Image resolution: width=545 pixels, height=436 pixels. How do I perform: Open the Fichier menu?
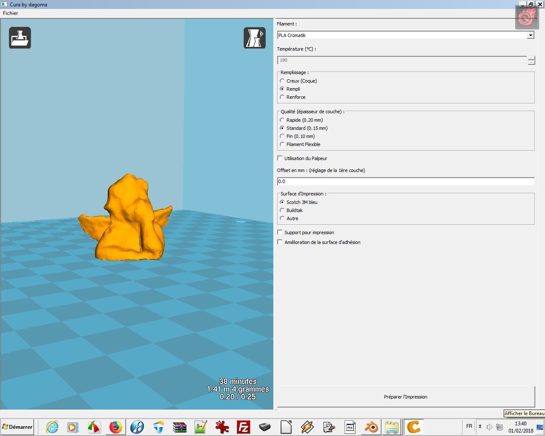coord(11,13)
